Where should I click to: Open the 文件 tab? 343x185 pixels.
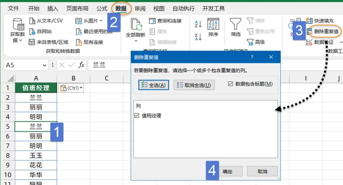tap(14, 9)
